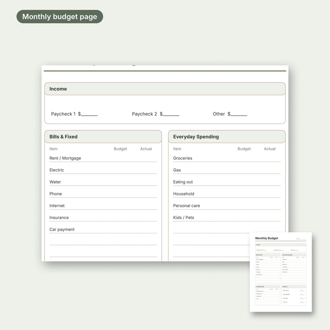The height and width of the screenshot is (330, 330).
Task: Click "Actual" column header in Bills & Fixed
Action: [x=146, y=149]
